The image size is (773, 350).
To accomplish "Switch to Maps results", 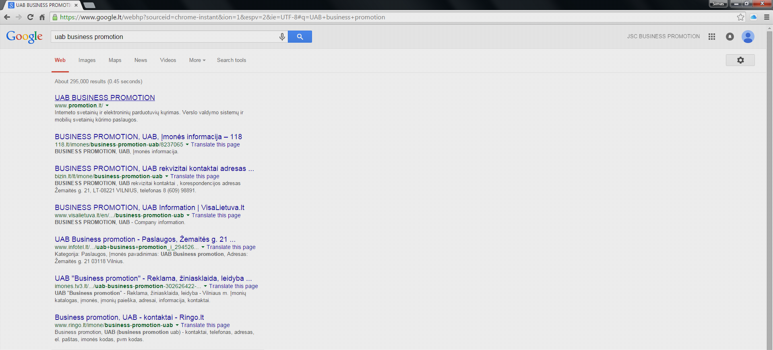I will pos(115,60).
